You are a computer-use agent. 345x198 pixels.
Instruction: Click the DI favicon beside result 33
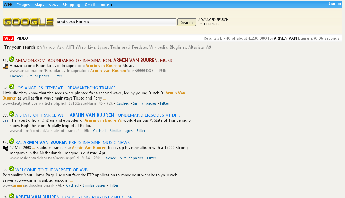tap(5, 121)
